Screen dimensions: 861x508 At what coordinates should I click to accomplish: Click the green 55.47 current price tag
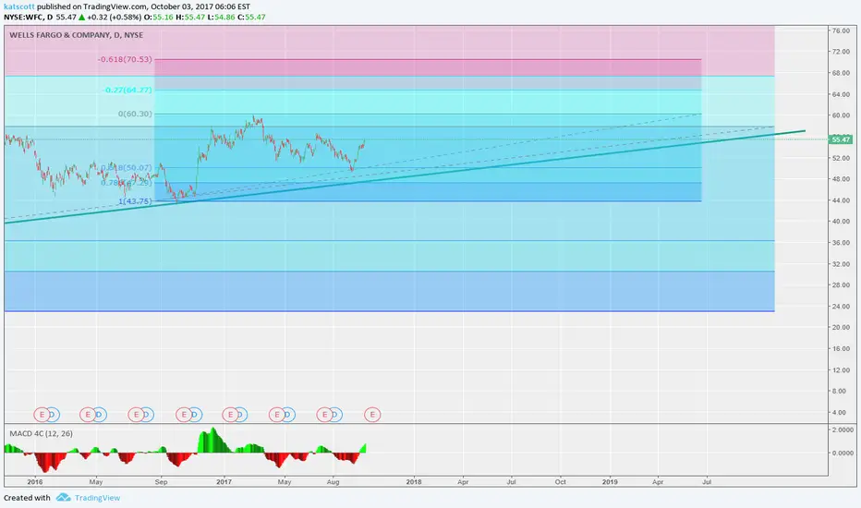point(841,139)
